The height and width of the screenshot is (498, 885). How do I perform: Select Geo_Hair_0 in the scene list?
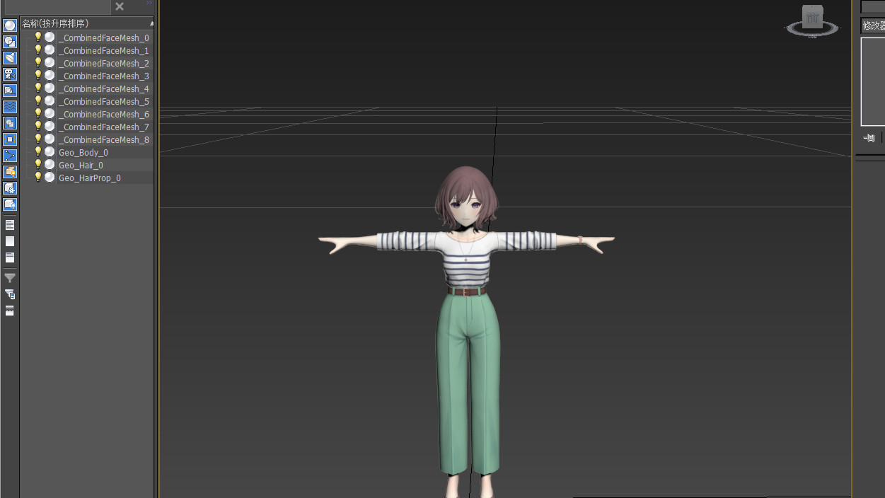click(81, 166)
